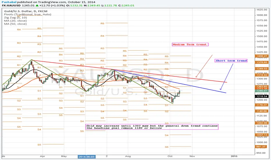Viewport: 271px width, 160px height.
Task: Select the Short term trend annotation box
Action: click(x=231, y=61)
